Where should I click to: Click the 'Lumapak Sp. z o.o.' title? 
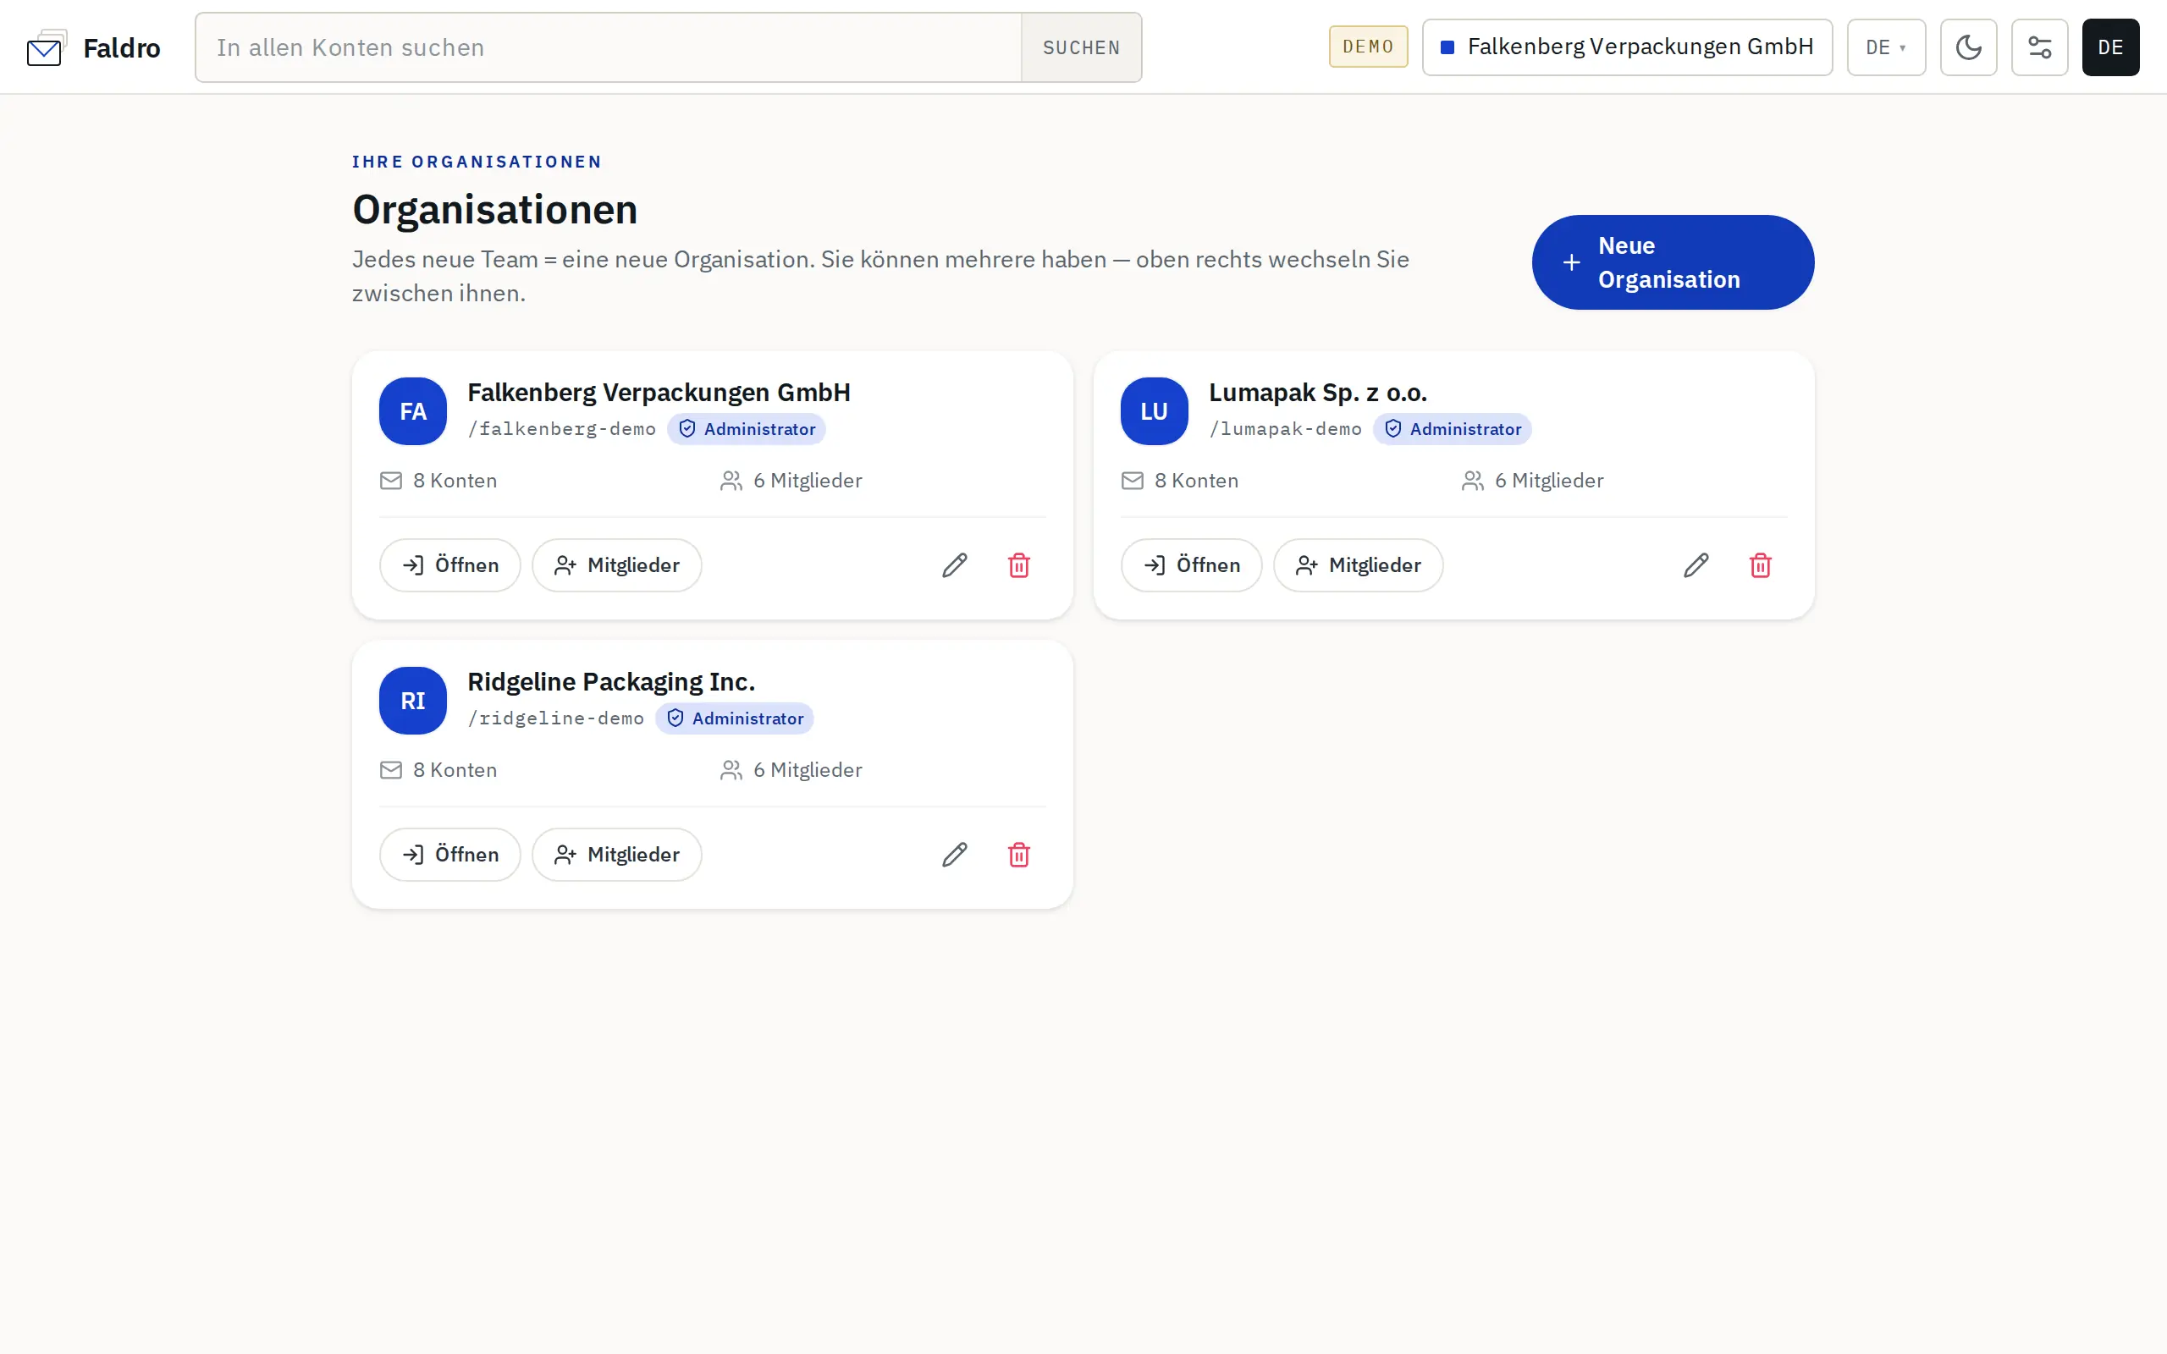pyautogui.click(x=1318, y=392)
